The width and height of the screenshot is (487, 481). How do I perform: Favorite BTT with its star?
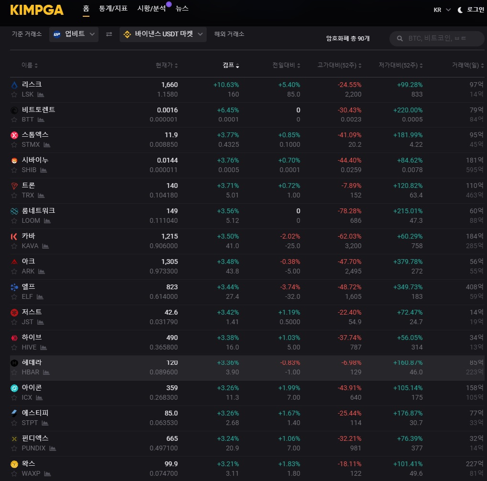point(14,120)
